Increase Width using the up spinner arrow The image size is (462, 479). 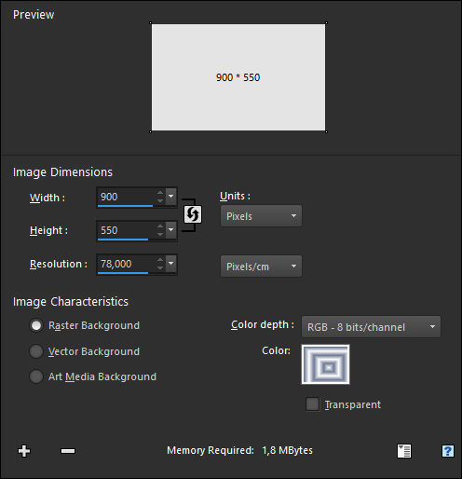click(x=160, y=193)
